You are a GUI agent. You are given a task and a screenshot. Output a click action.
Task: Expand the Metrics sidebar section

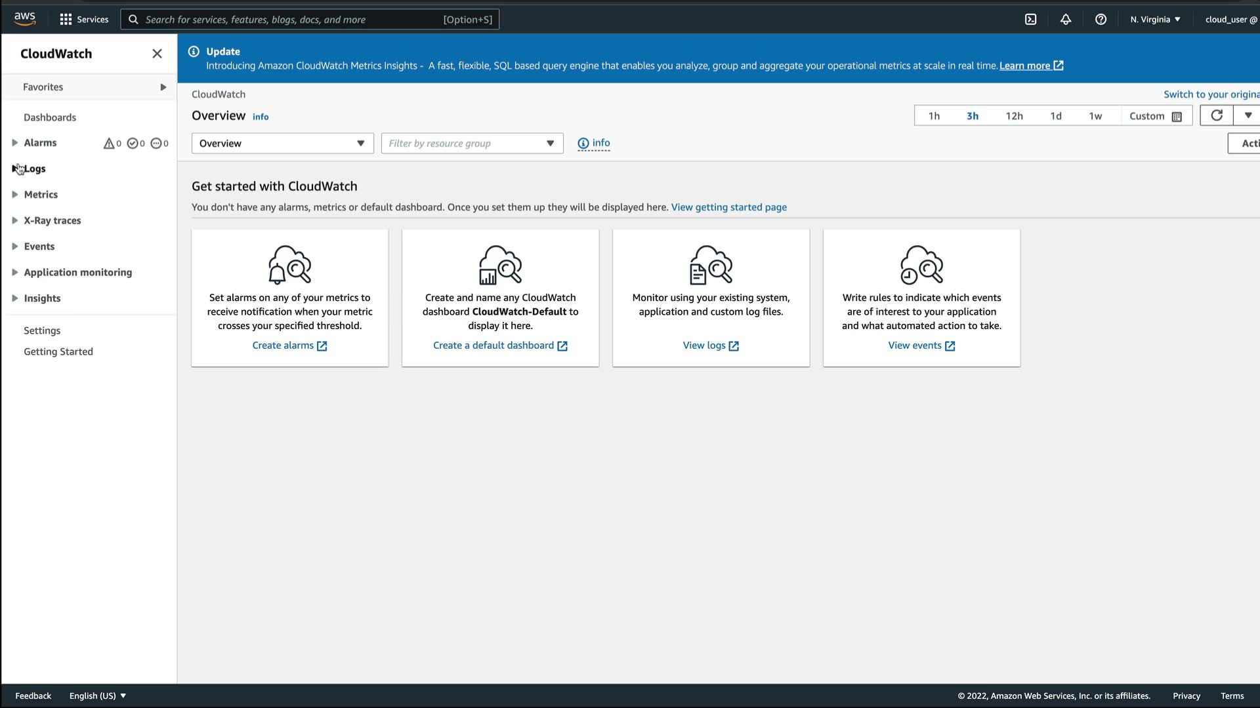pyautogui.click(x=41, y=195)
